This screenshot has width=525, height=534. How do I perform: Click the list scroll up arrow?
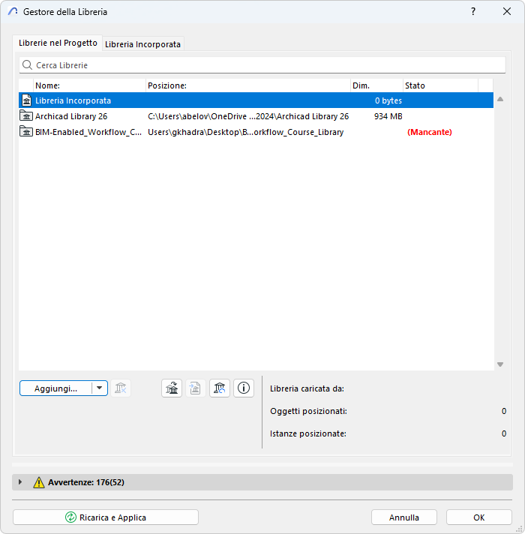point(500,99)
